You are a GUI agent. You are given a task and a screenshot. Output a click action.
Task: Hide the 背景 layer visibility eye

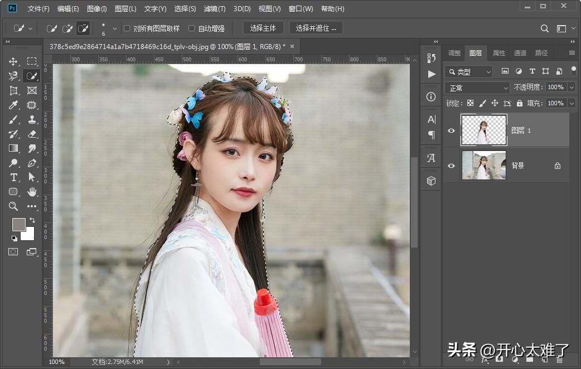click(451, 165)
